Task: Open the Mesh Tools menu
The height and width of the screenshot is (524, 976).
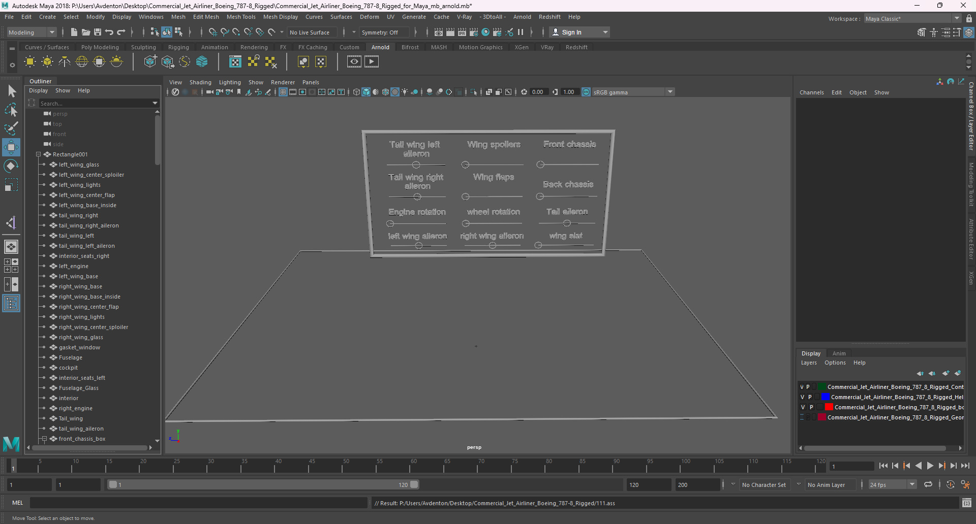Action: pyautogui.click(x=241, y=17)
